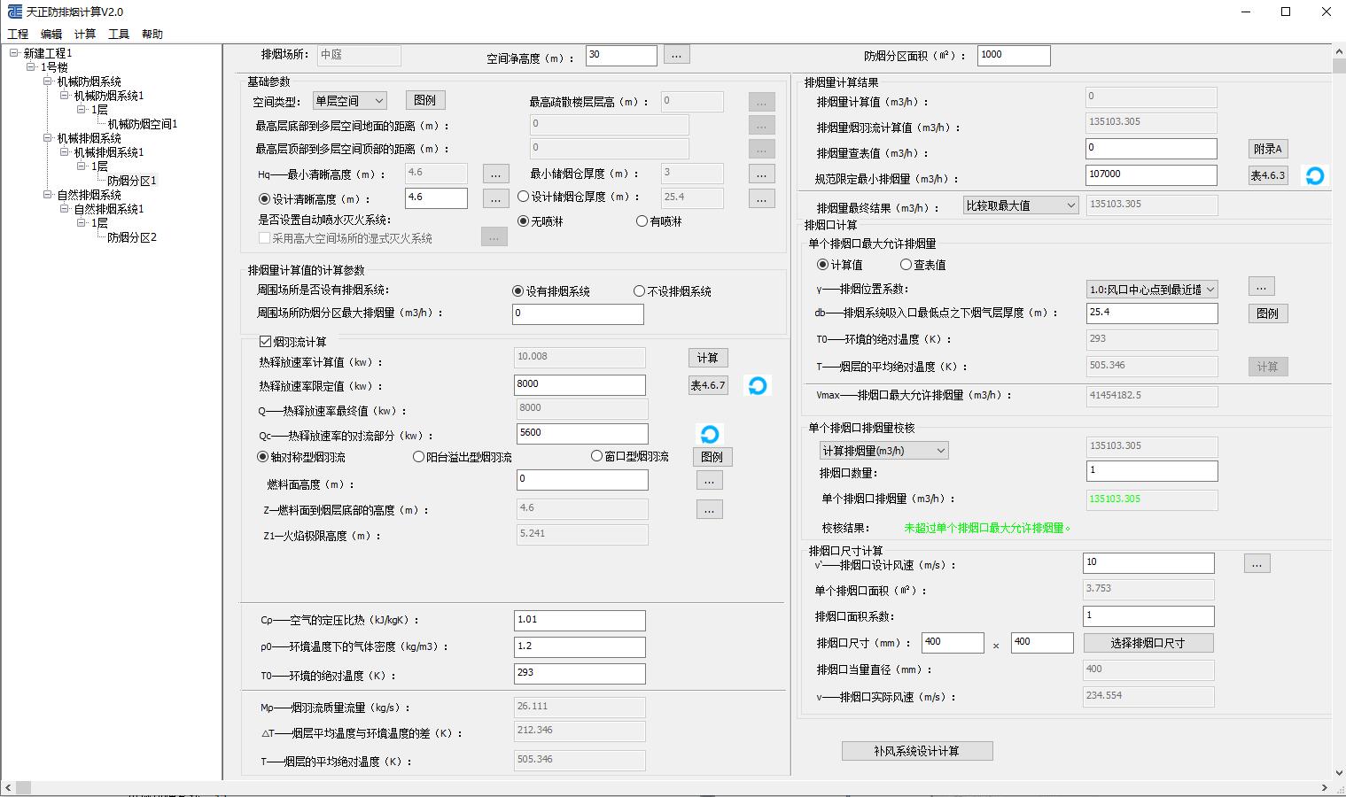Click ellipsis button beside 设计清晰高度 input

(x=495, y=199)
